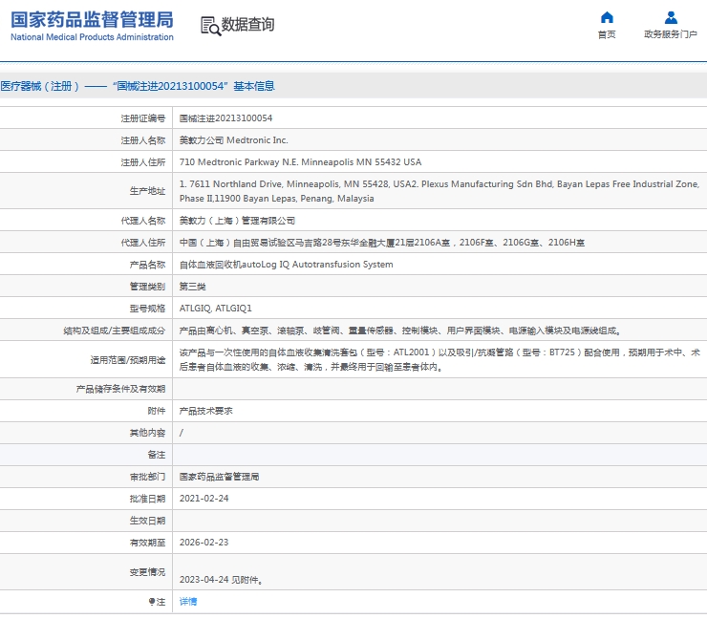Click the 有效期至 row label
Viewport: 707px width, 619px height.
click(x=147, y=543)
